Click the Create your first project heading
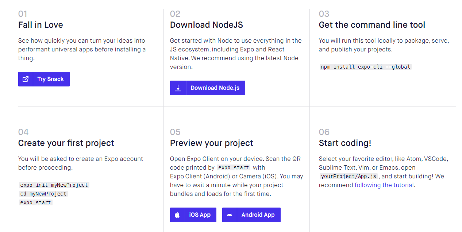Screen dimensions: 462x232 point(66,143)
